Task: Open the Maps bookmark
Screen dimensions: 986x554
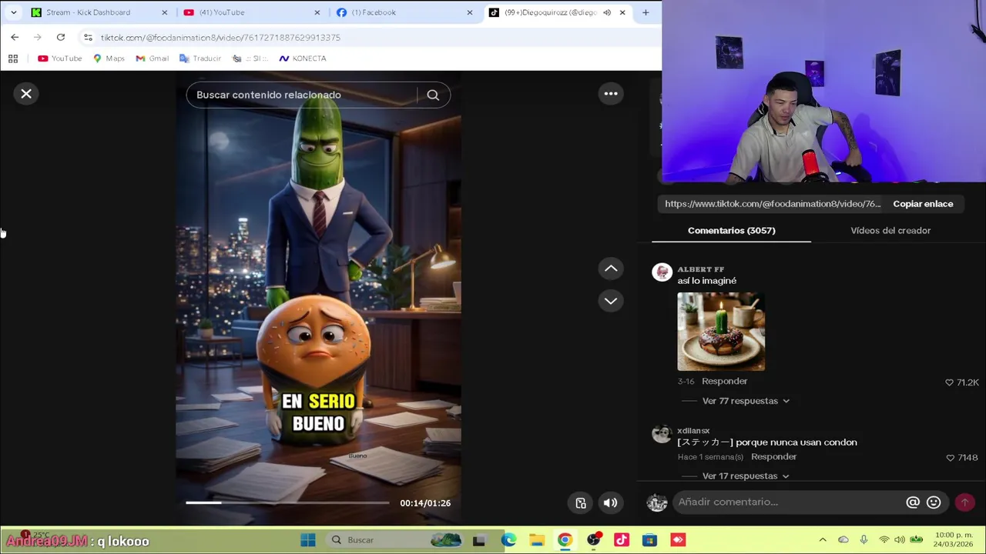Action: 109,58
